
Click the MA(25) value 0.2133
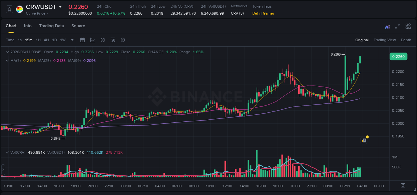tap(59, 61)
